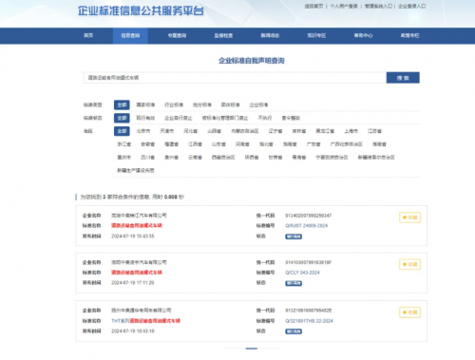Open the 企业登录入口 link
Image resolution: width=475 pixels, height=360 pixels.
411,6
